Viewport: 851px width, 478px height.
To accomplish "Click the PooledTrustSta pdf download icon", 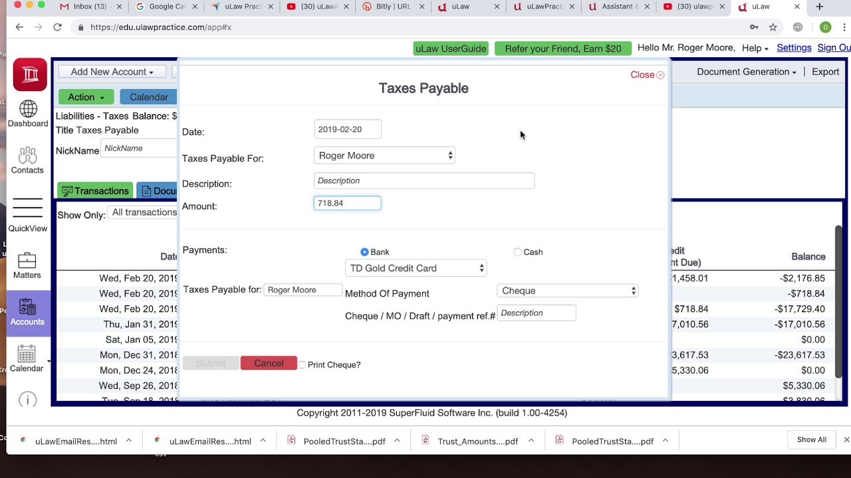I will pyautogui.click(x=291, y=440).
